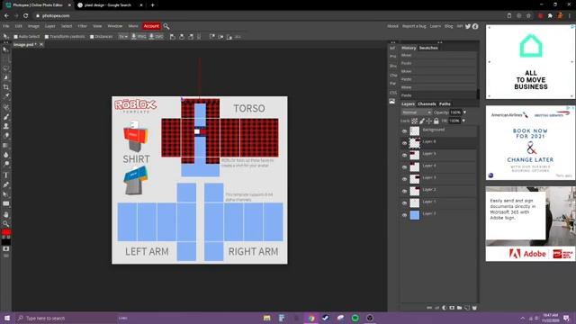
Task: Open the Opacity slider arrow
Action: pyautogui.click(x=464, y=112)
